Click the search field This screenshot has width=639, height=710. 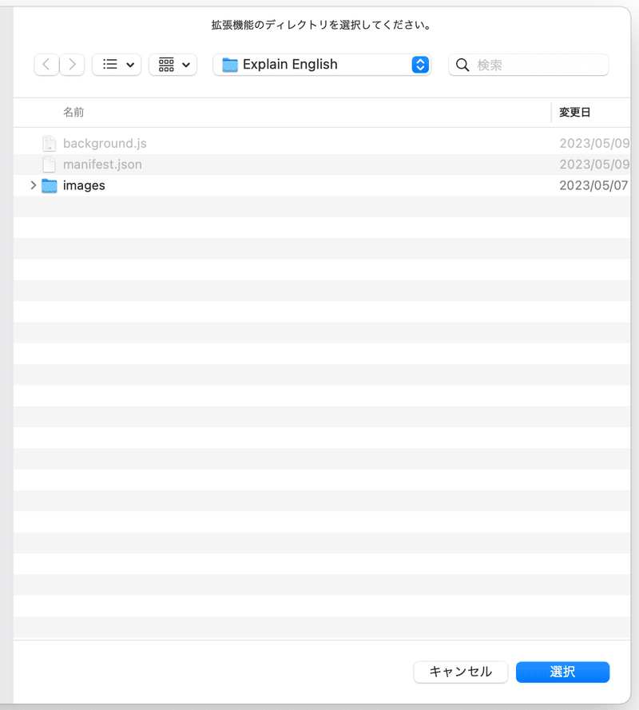529,65
